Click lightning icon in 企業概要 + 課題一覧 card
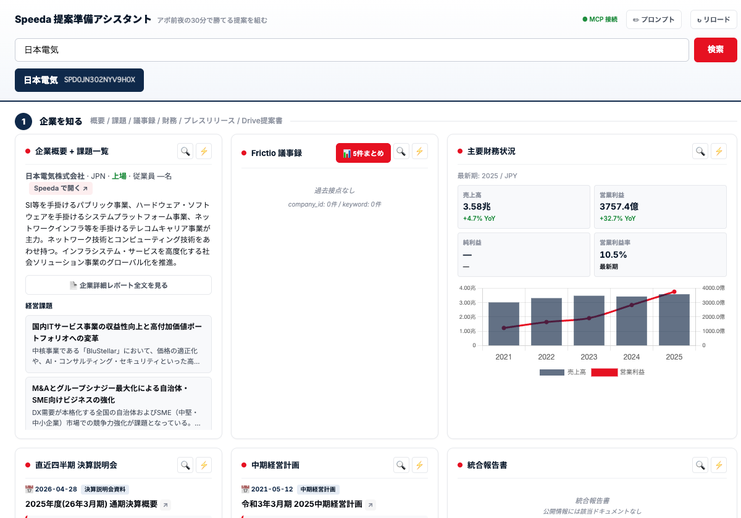 coord(204,151)
